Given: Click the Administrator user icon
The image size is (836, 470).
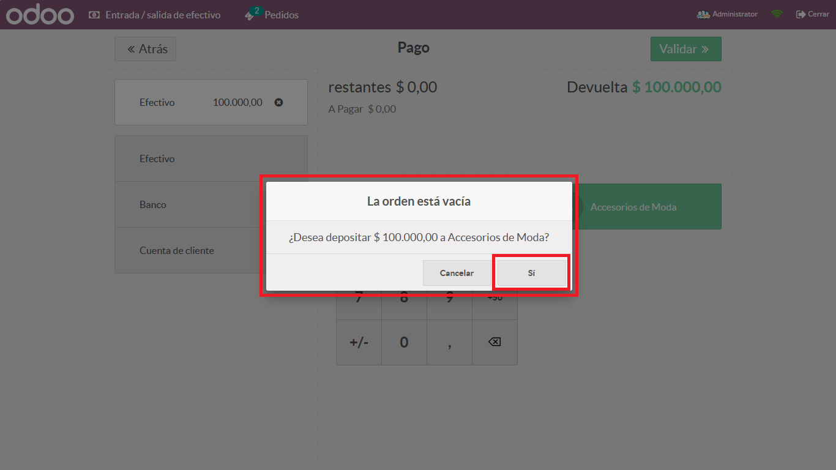Looking at the screenshot, I should pos(703,14).
